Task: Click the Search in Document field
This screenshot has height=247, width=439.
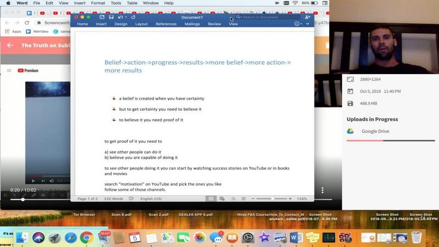Action: pyautogui.click(x=267, y=17)
